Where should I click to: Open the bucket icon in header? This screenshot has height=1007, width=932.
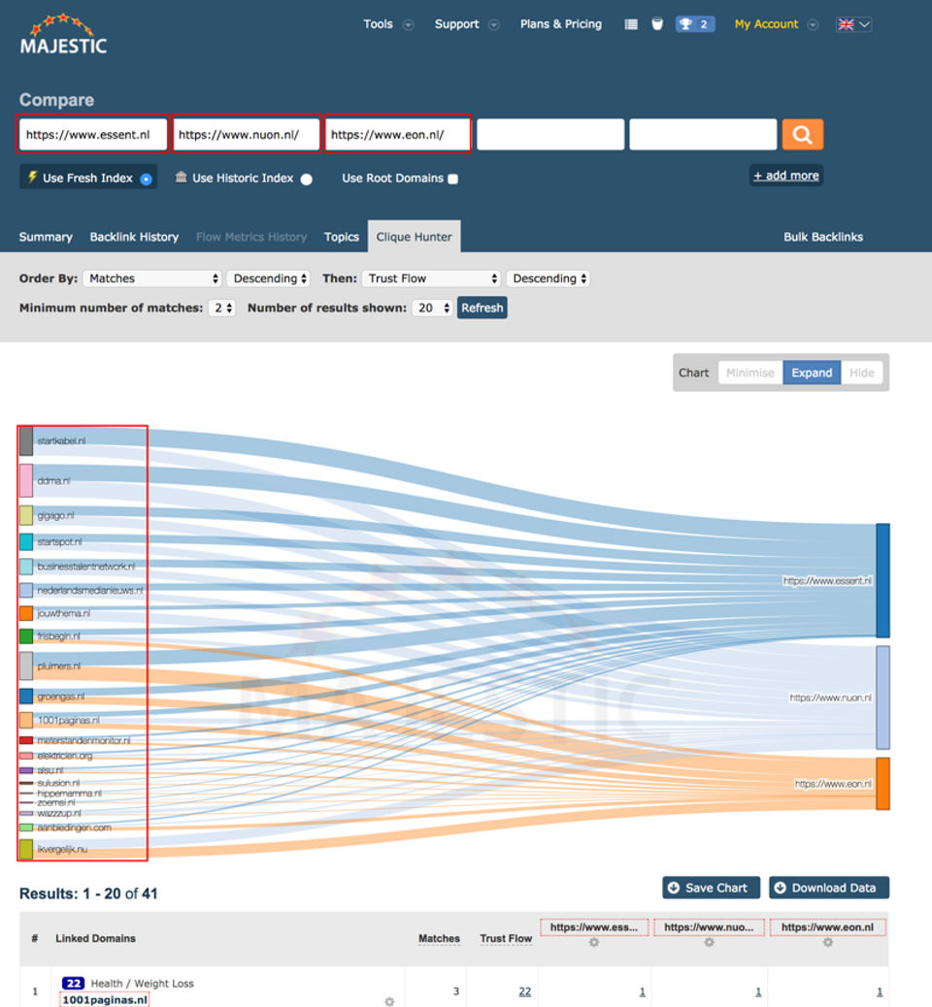click(657, 24)
